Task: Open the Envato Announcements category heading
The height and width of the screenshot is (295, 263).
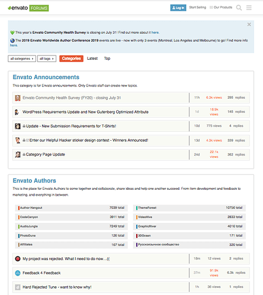Action: (x=46, y=77)
